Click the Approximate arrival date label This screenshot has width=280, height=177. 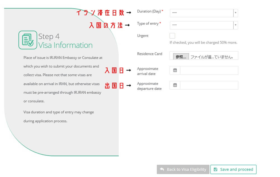(148, 71)
